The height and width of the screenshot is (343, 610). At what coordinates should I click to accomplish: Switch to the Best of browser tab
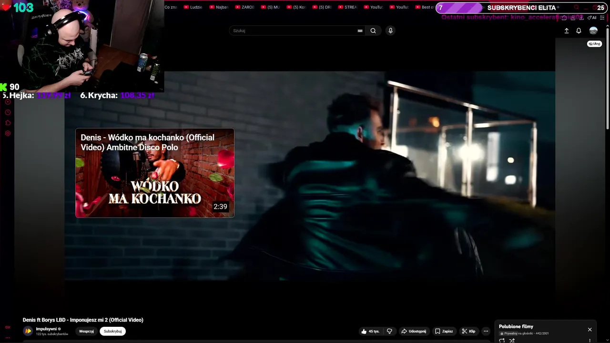tap(425, 7)
